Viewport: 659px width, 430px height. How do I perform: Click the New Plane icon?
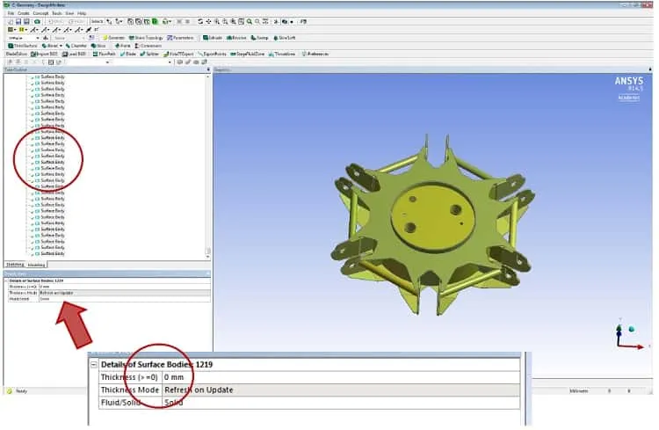46,38
